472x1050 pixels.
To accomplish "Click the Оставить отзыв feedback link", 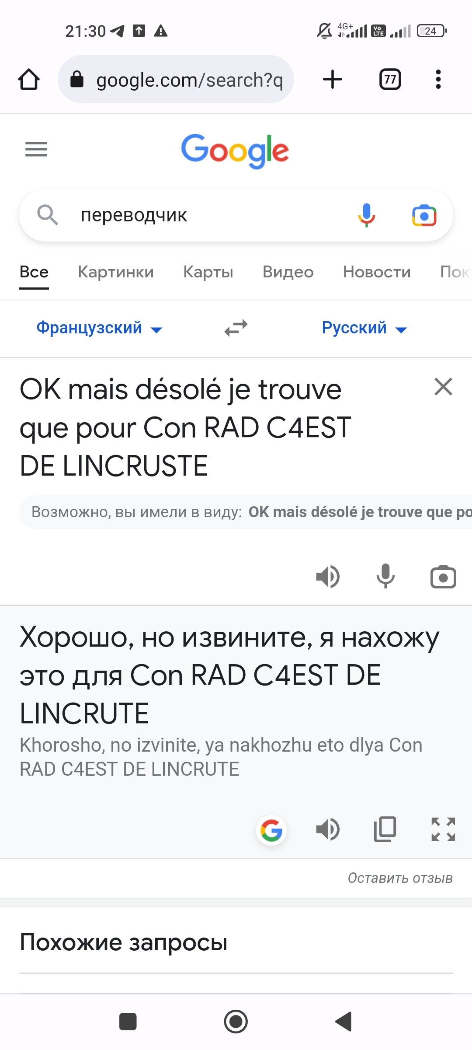I will [x=400, y=878].
